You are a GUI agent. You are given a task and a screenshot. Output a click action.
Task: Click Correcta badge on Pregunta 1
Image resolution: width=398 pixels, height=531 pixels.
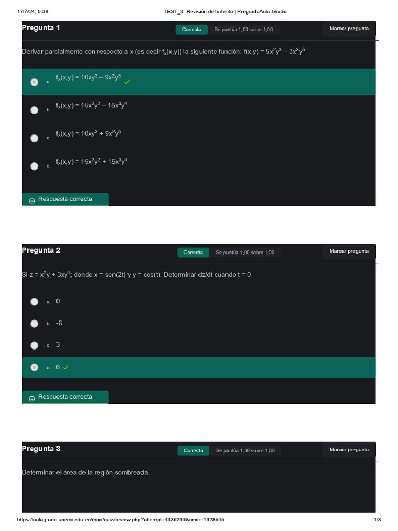[x=192, y=30]
